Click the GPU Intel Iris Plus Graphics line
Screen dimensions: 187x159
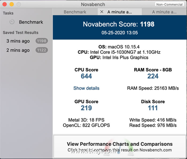tap(119, 57)
